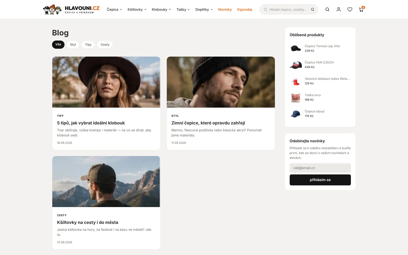Image resolution: width=408 pixels, height=255 pixels.
Task: Go to Novinky page
Action: pos(225,9)
